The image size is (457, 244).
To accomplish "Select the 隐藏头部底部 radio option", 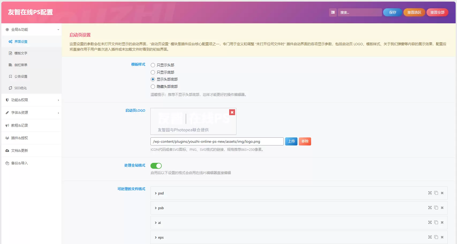I will coord(153,87).
